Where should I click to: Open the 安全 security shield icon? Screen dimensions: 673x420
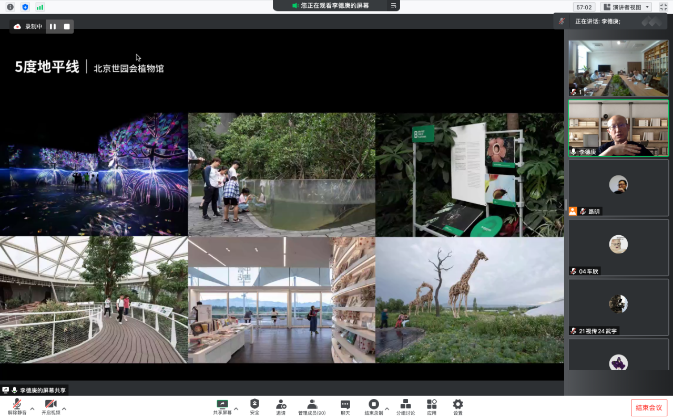[x=254, y=406]
